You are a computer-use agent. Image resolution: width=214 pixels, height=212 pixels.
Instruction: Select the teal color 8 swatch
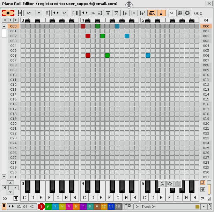pyautogui.click(x=90, y=207)
